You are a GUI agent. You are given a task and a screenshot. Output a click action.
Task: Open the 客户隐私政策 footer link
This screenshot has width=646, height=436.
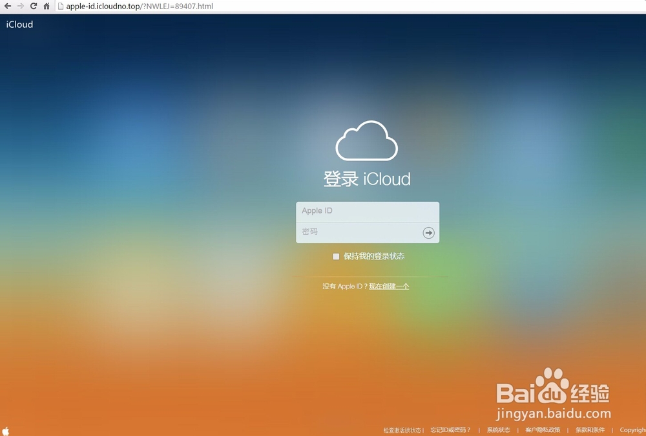543,430
